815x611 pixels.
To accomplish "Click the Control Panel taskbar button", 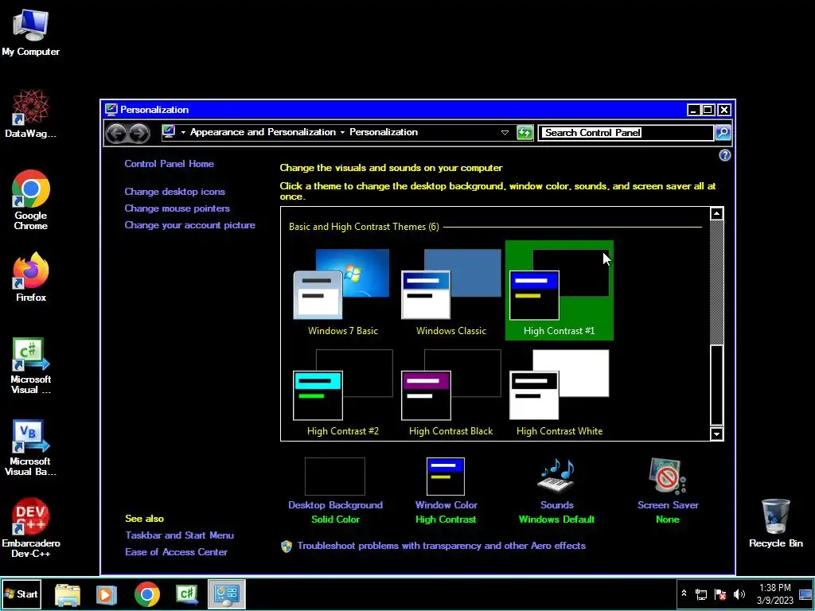I will pyautogui.click(x=227, y=593).
